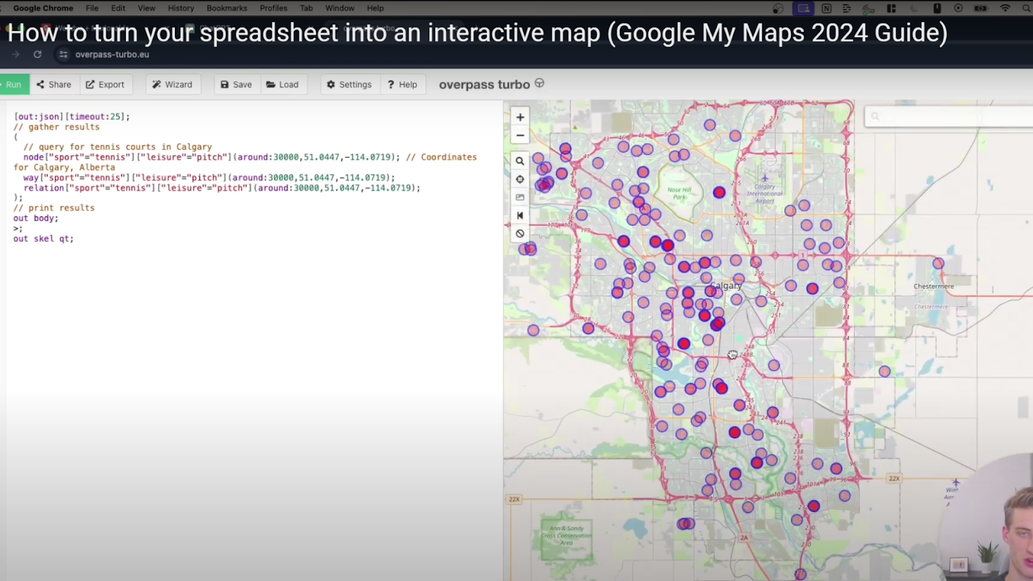Launch the query Wizard

coord(172,85)
